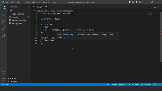
Task: Open the Search view in activity bar
Action: [3, 14]
